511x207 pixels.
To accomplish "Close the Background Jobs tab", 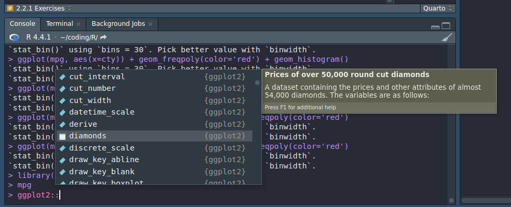I will coord(150,24).
